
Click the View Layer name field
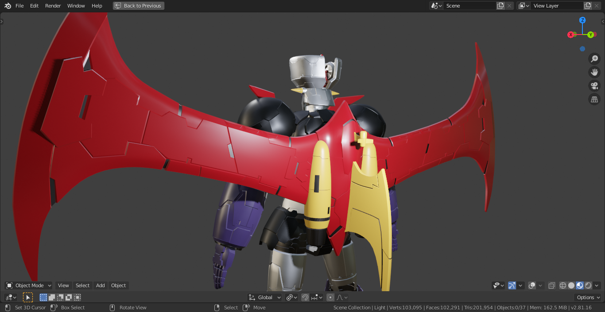(x=557, y=6)
